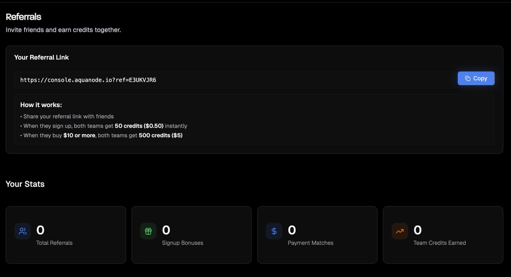This screenshot has height=277, width=511.
Task: Click the zero count above Total Referrals
Action: tap(40, 230)
